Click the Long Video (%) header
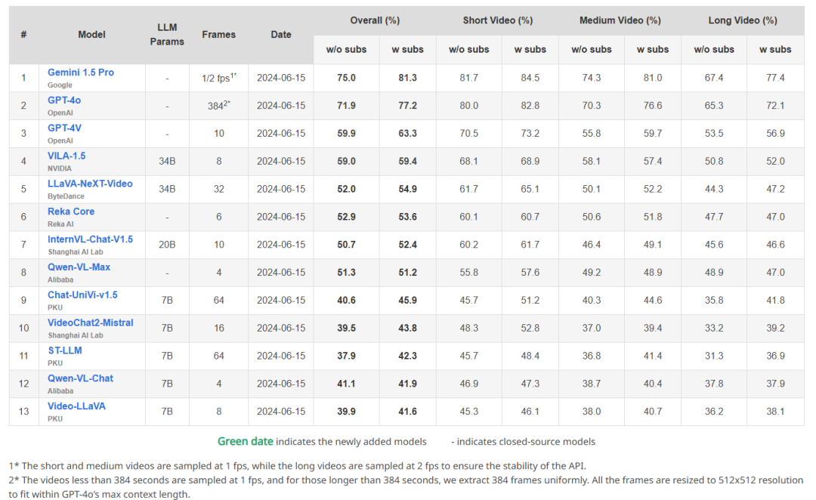 [x=743, y=20]
